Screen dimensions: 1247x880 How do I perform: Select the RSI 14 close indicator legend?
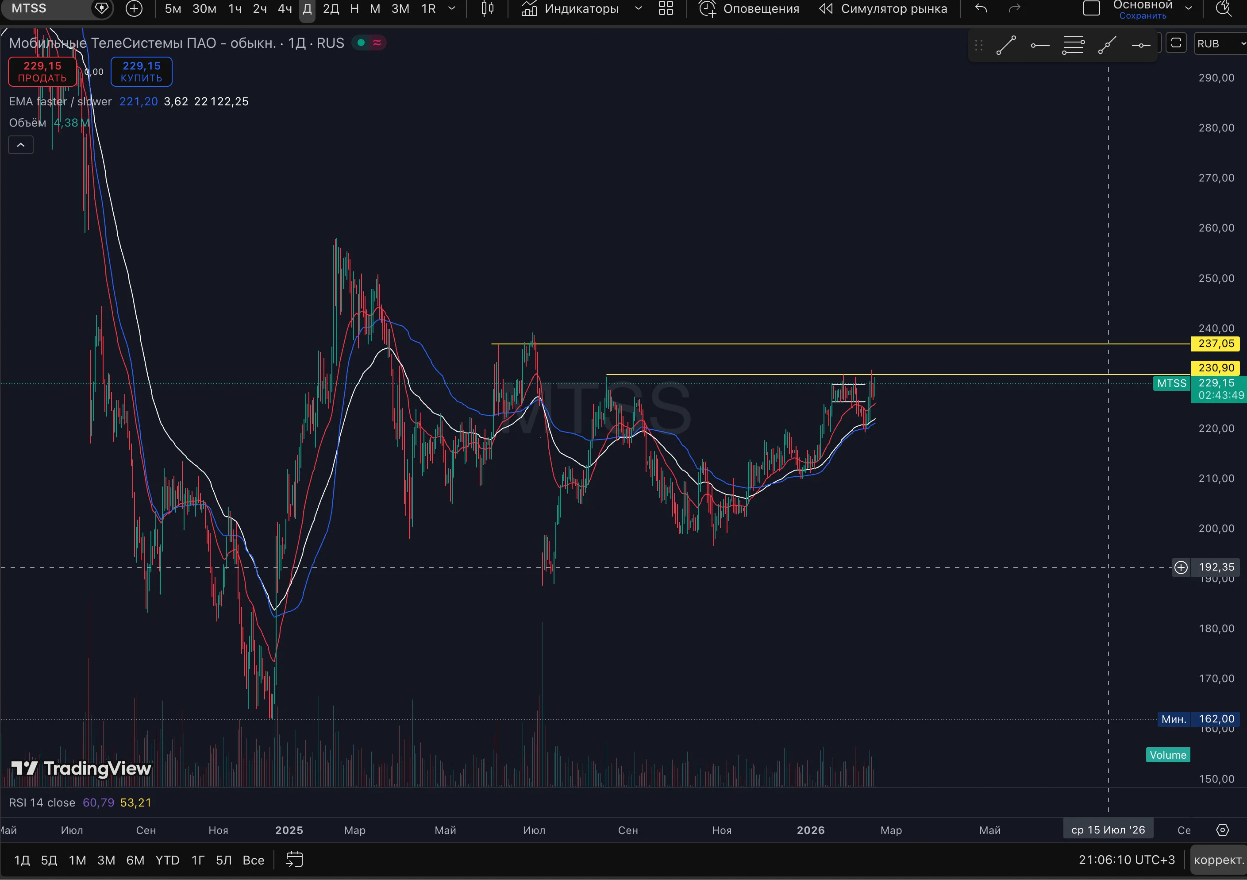pos(42,803)
